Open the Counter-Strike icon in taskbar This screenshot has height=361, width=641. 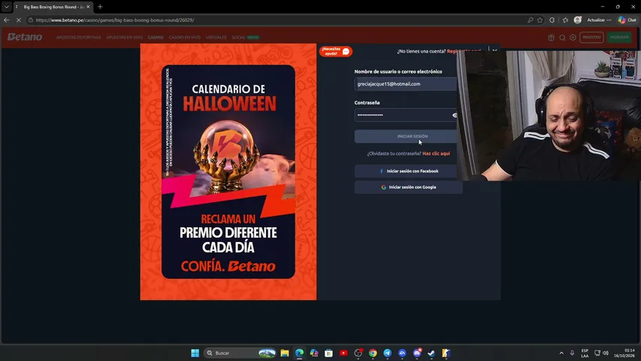click(446, 353)
